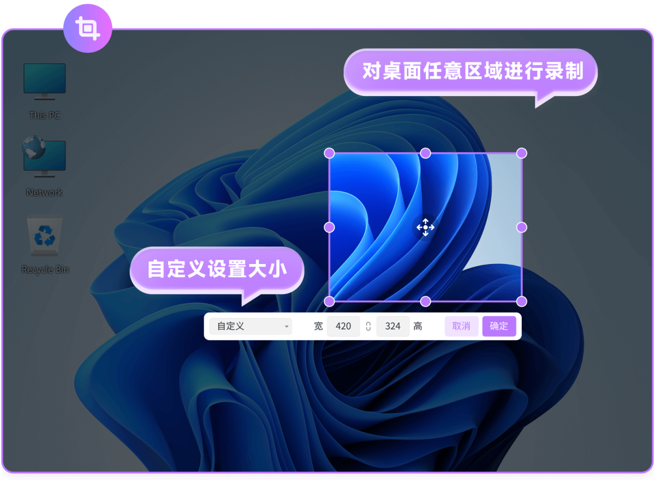Click the 对桌面任意区域进行录制 speech bubble
This screenshot has width=655, height=480.
(471, 71)
